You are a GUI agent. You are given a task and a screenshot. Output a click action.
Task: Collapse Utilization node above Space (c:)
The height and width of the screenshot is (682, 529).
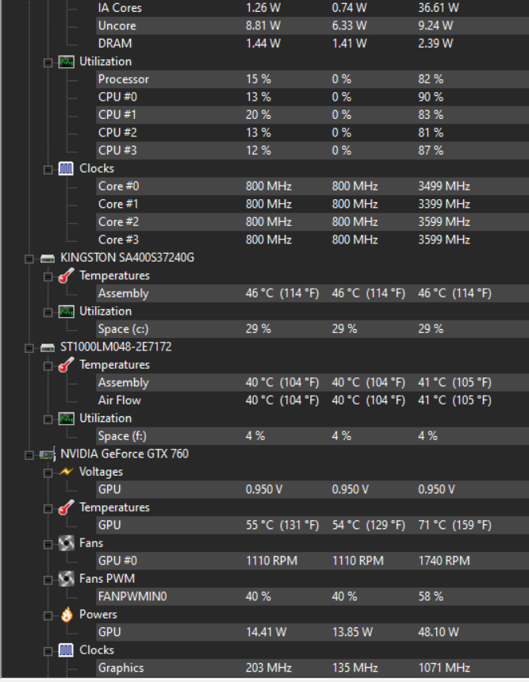[48, 312]
